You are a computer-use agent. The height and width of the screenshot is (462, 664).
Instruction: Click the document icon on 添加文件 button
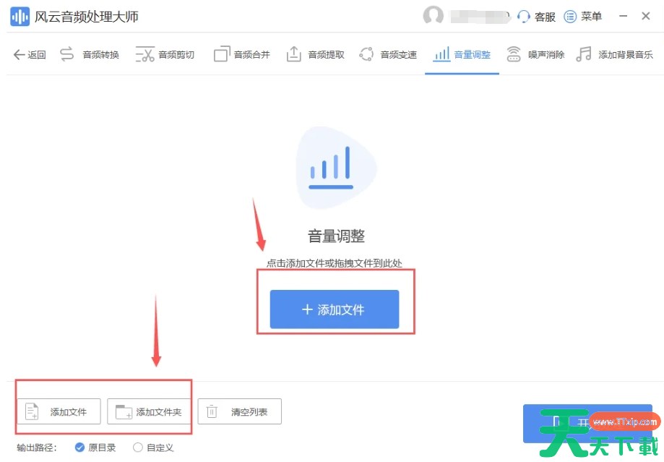click(x=33, y=411)
